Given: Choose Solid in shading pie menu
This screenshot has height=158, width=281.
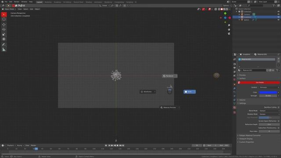Looking at the screenshot, I should tap(189, 92).
